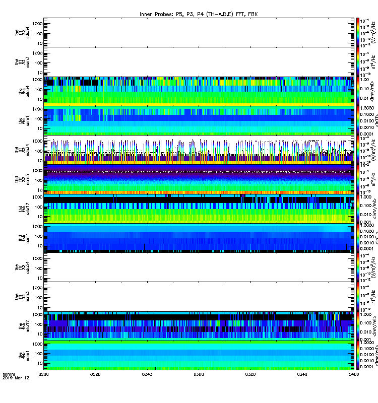Click the "the fff 32 scm3" panel label
Viewport: 378px width, 403px height.
click(22, 297)
